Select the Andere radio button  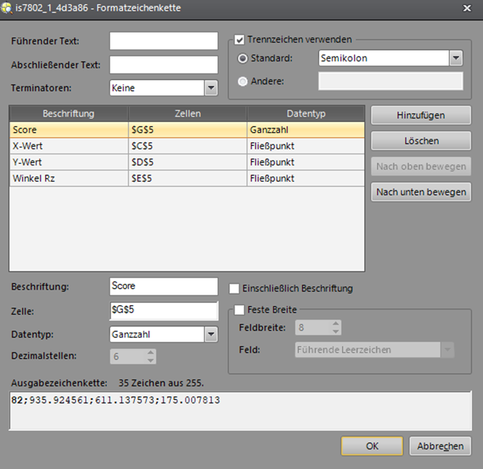[242, 82]
